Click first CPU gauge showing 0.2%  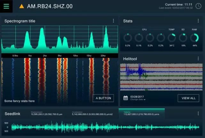[x=128, y=38]
